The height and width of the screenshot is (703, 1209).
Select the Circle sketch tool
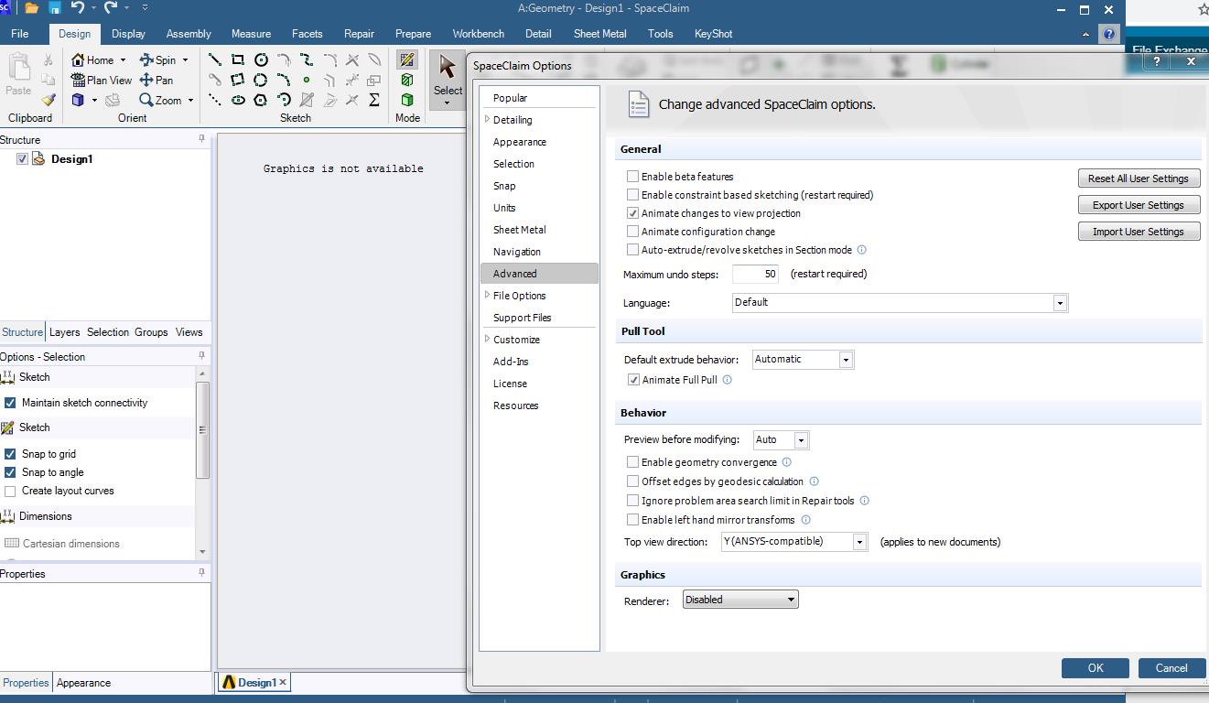tap(261, 59)
